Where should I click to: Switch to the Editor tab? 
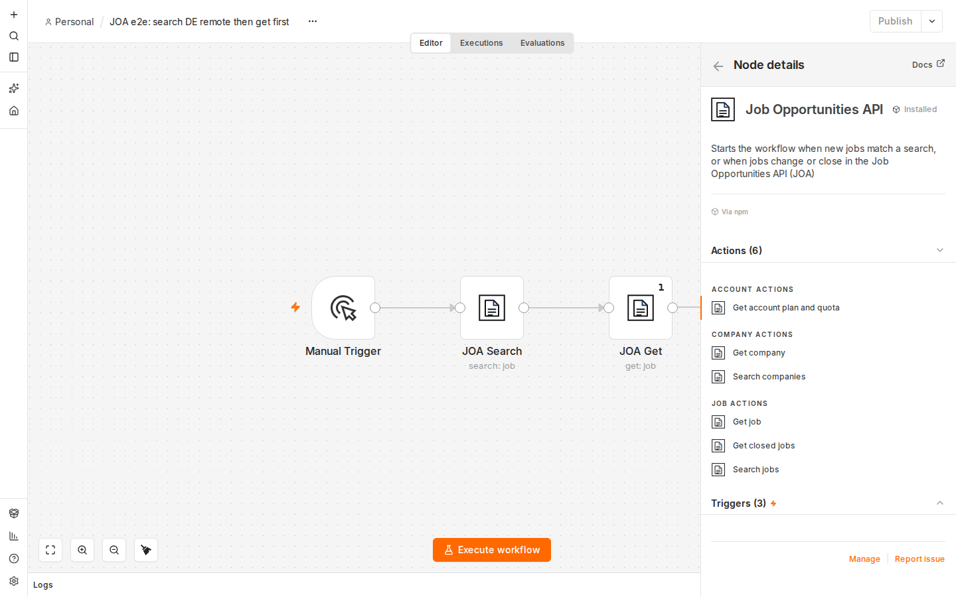tap(431, 43)
